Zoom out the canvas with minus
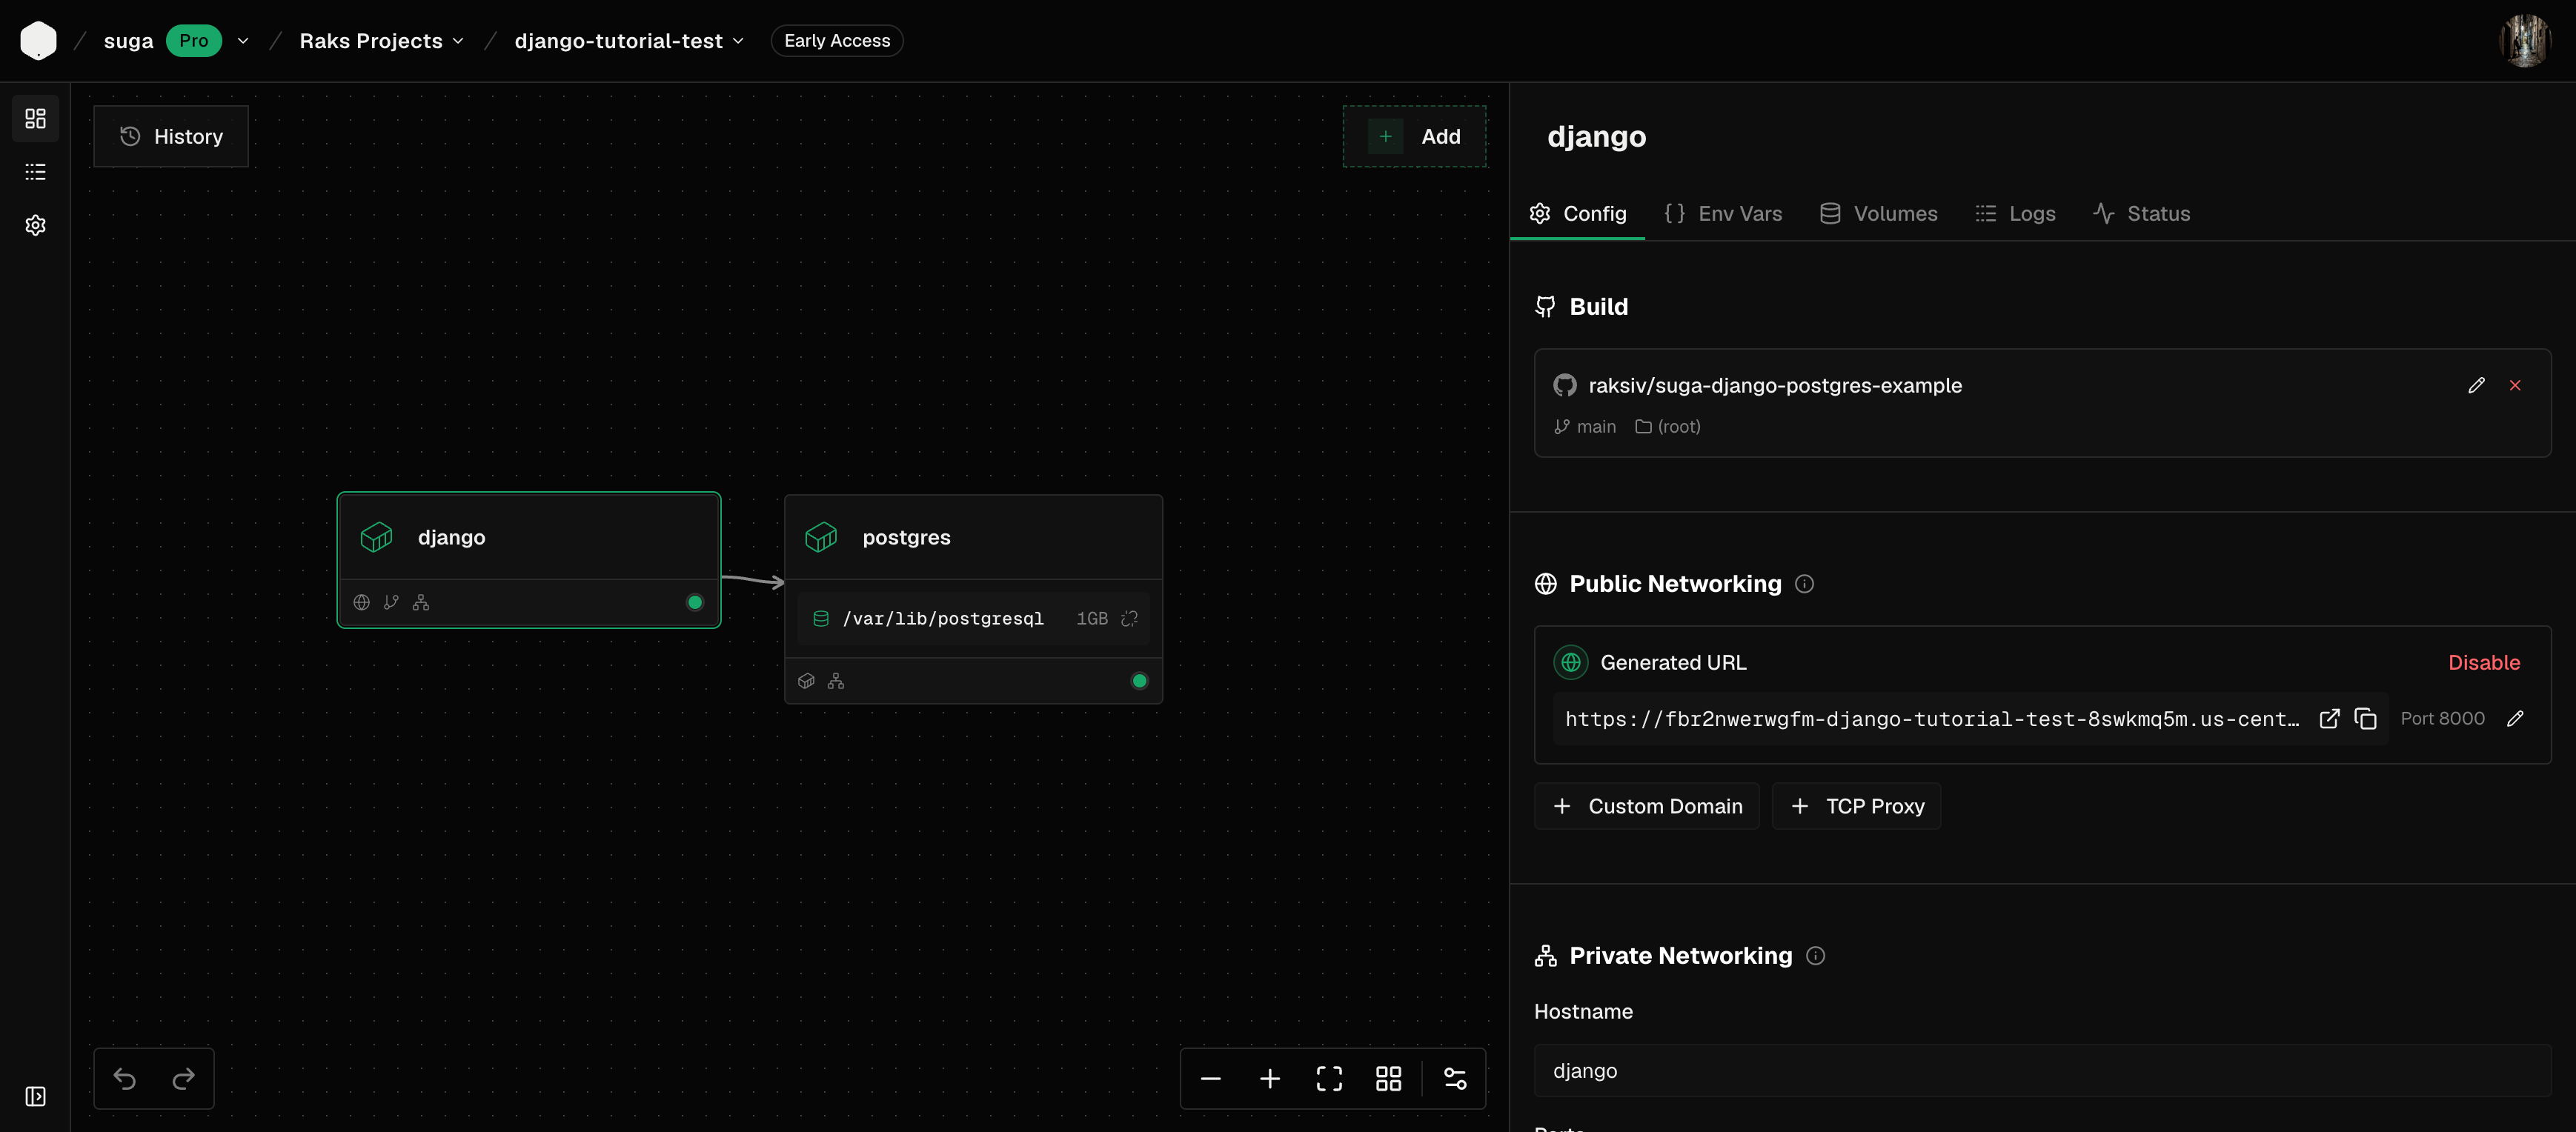Image resolution: width=2576 pixels, height=1132 pixels. [x=1210, y=1078]
